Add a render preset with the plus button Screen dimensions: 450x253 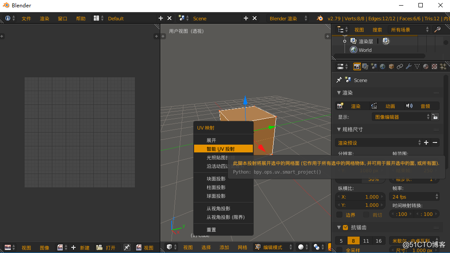pyautogui.click(x=426, y=142)
